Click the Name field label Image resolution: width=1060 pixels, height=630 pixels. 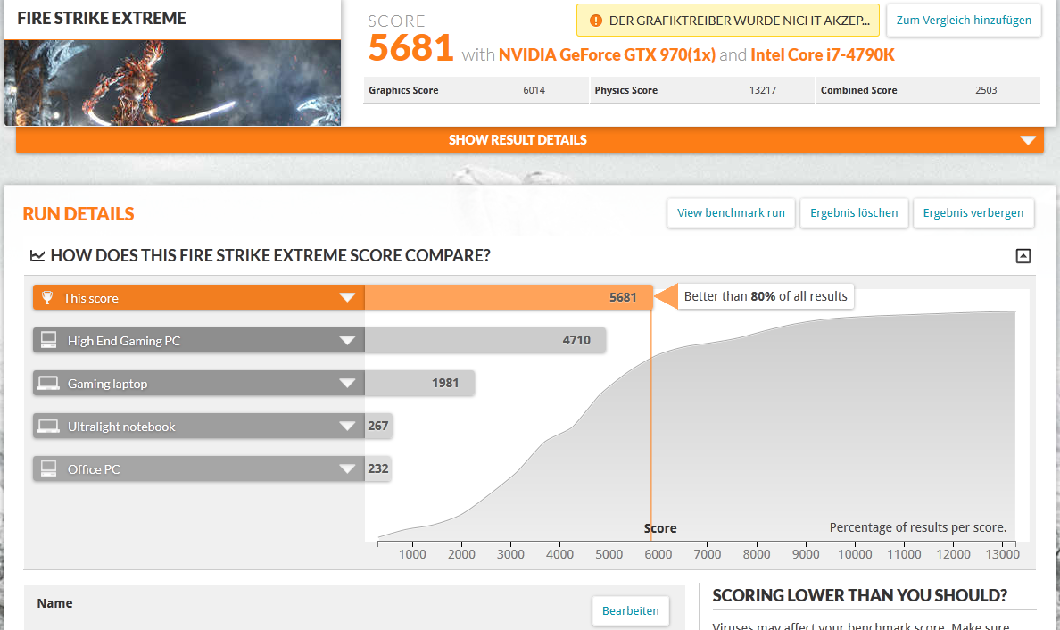tap(54, 603)
